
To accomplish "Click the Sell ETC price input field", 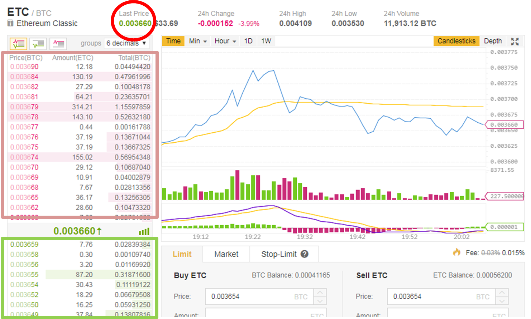I will click(x=441, y=296).
